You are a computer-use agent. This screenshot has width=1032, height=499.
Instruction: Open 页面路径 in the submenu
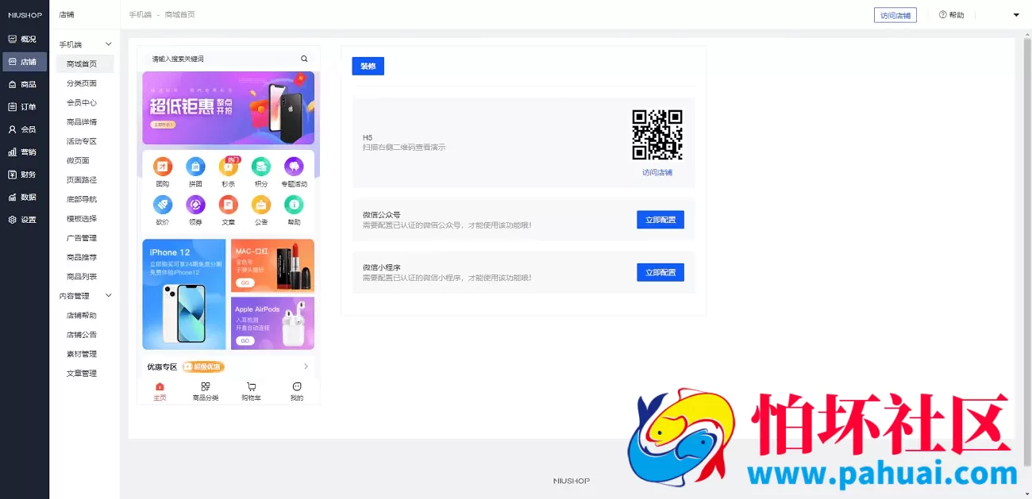pos(82,180)
